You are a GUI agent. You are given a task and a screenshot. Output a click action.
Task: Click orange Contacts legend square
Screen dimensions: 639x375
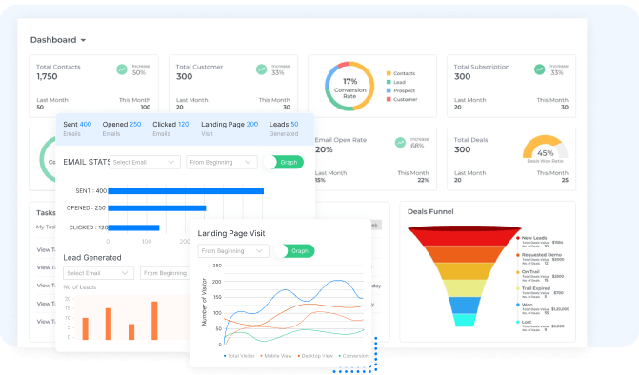(389, 73)
